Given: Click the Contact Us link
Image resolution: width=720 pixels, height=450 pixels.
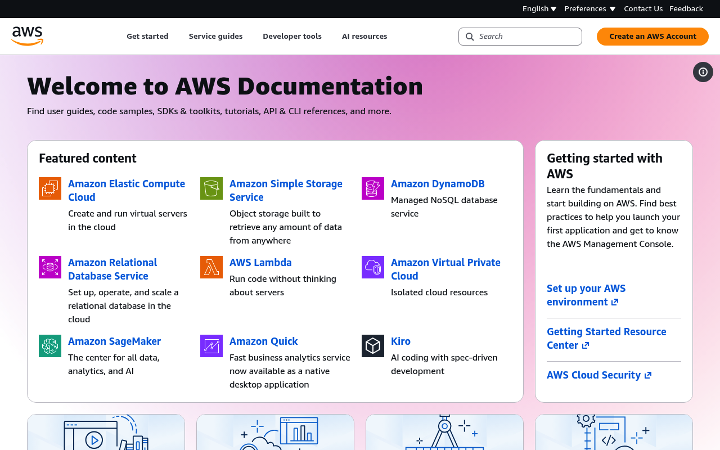Looking at the screenshot, I should click(x=643, y=8).
